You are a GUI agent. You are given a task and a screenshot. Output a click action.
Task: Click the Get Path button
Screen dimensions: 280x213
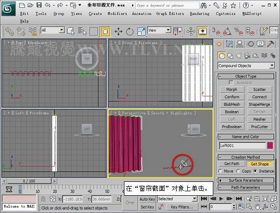point(232,164)
